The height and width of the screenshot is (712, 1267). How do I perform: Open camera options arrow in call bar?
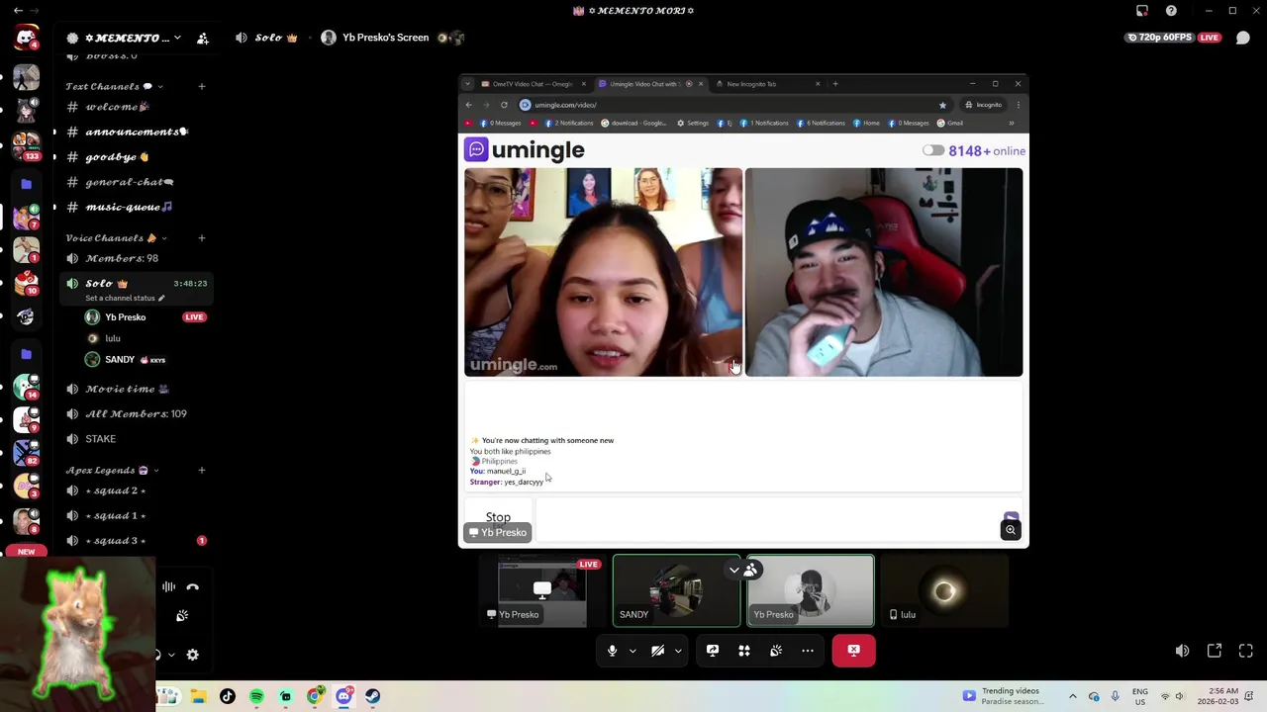[678, 651]
